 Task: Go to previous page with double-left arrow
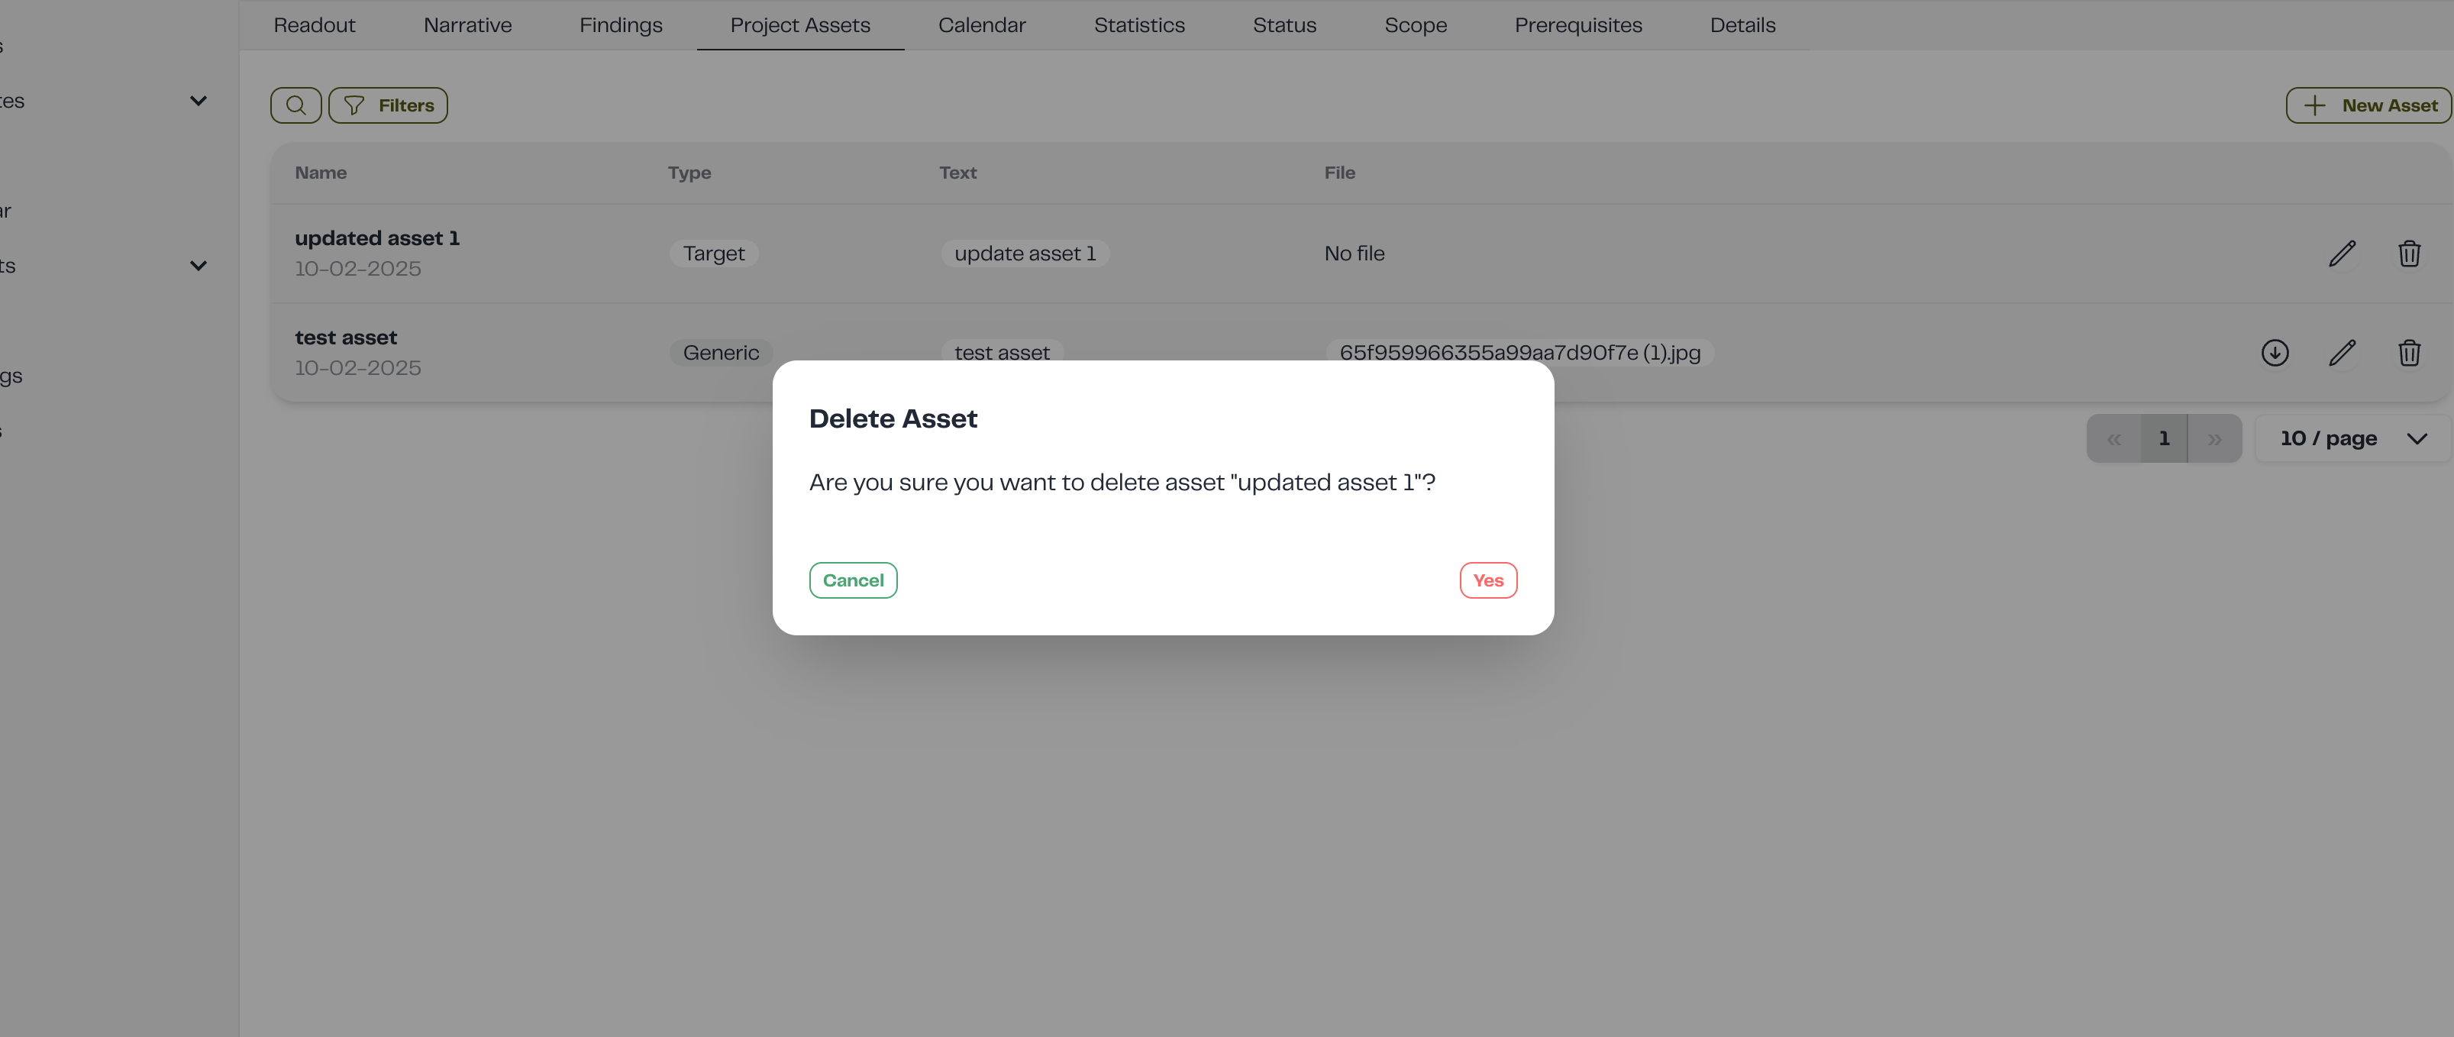click(x=2114, y=438)
